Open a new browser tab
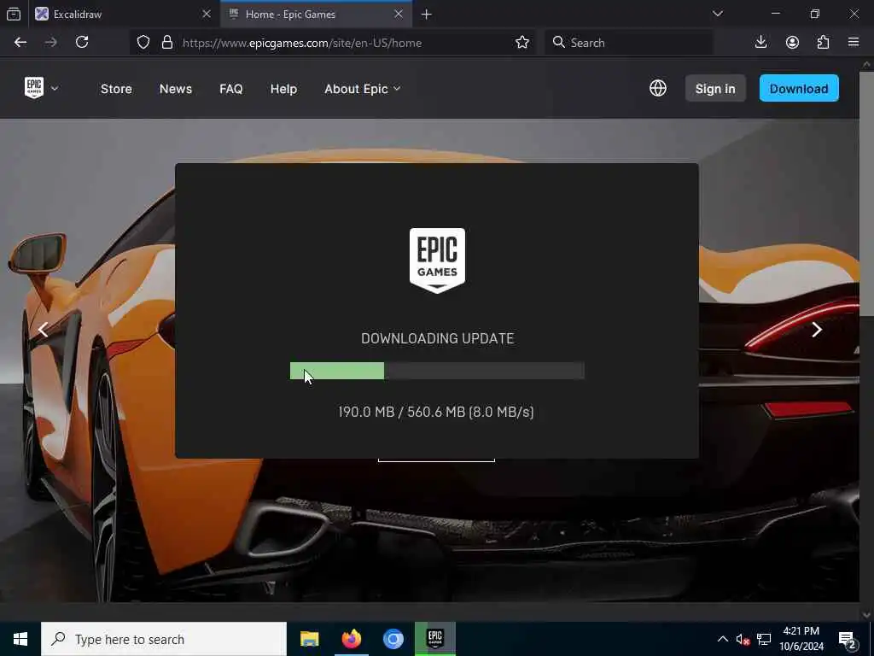 pos(427,15)
